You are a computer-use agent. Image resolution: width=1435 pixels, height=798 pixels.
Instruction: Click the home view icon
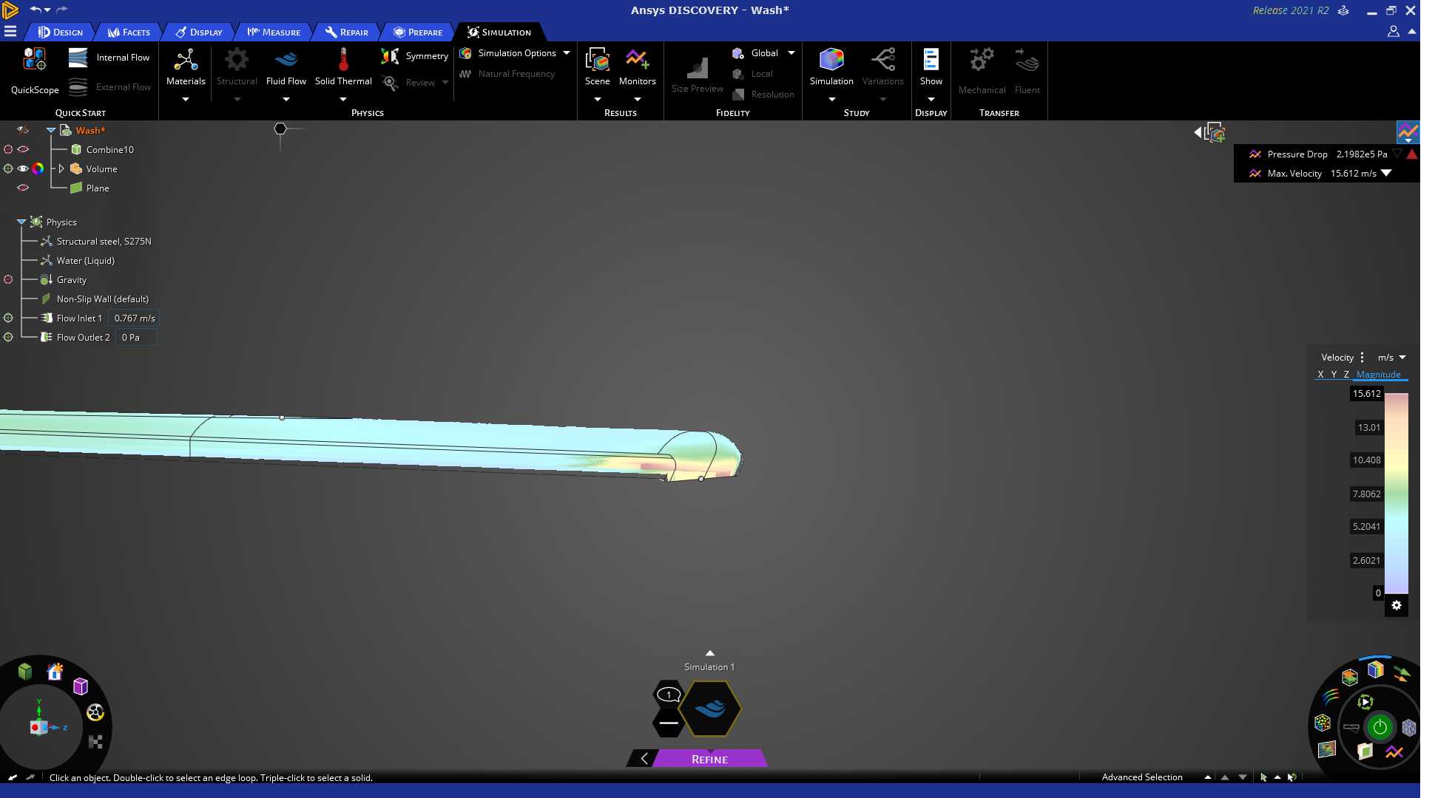pyautogui.click(x=55, y=671)
